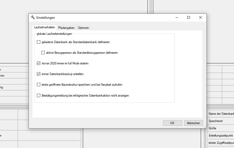Close the Einstellungen dialog with the X
This screenshot has height=148, width=234.
200,17
